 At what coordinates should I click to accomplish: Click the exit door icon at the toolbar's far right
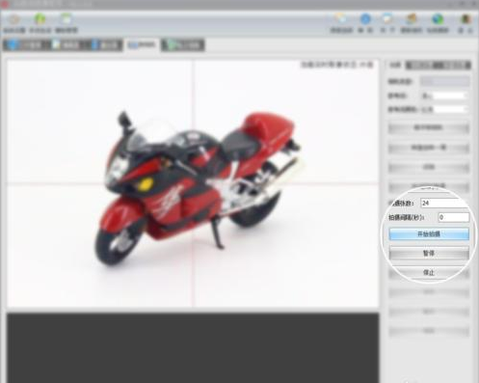click(x=466, y=19)
